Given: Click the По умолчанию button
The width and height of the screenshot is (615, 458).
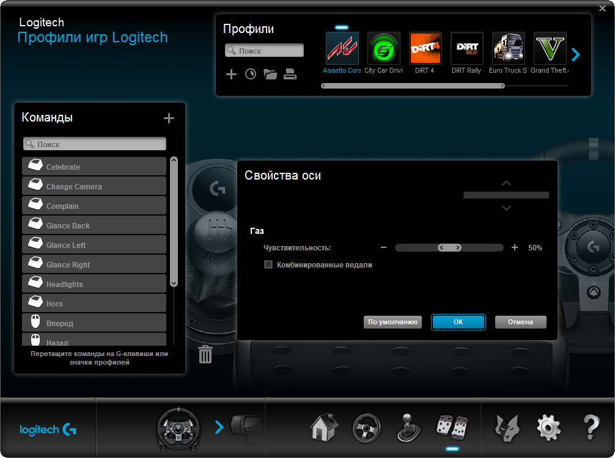Looking at the screenshot, I should 392,322.
